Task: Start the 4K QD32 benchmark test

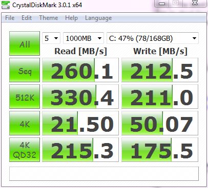Action: pos(25,150)
